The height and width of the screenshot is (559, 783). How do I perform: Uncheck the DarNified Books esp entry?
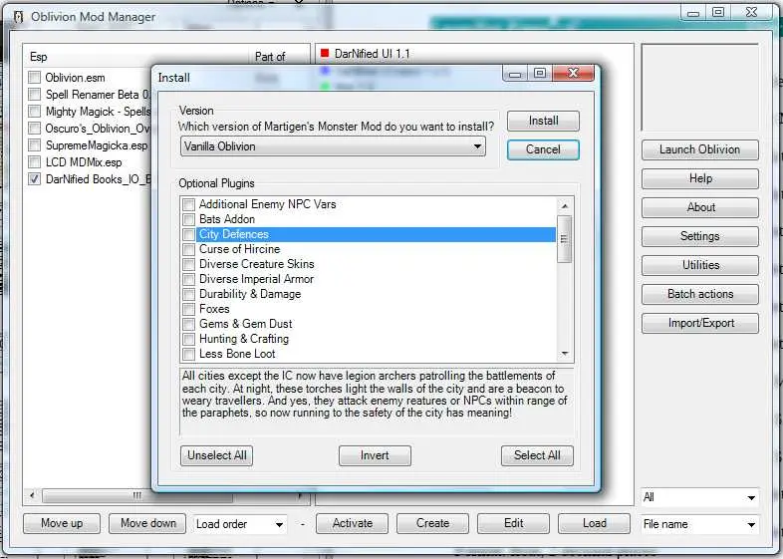point(35,178)
